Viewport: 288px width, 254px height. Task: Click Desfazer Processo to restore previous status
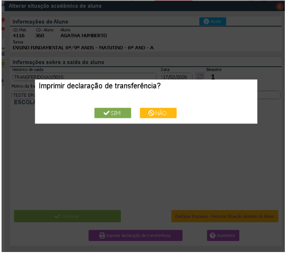[x=225, y=216]
